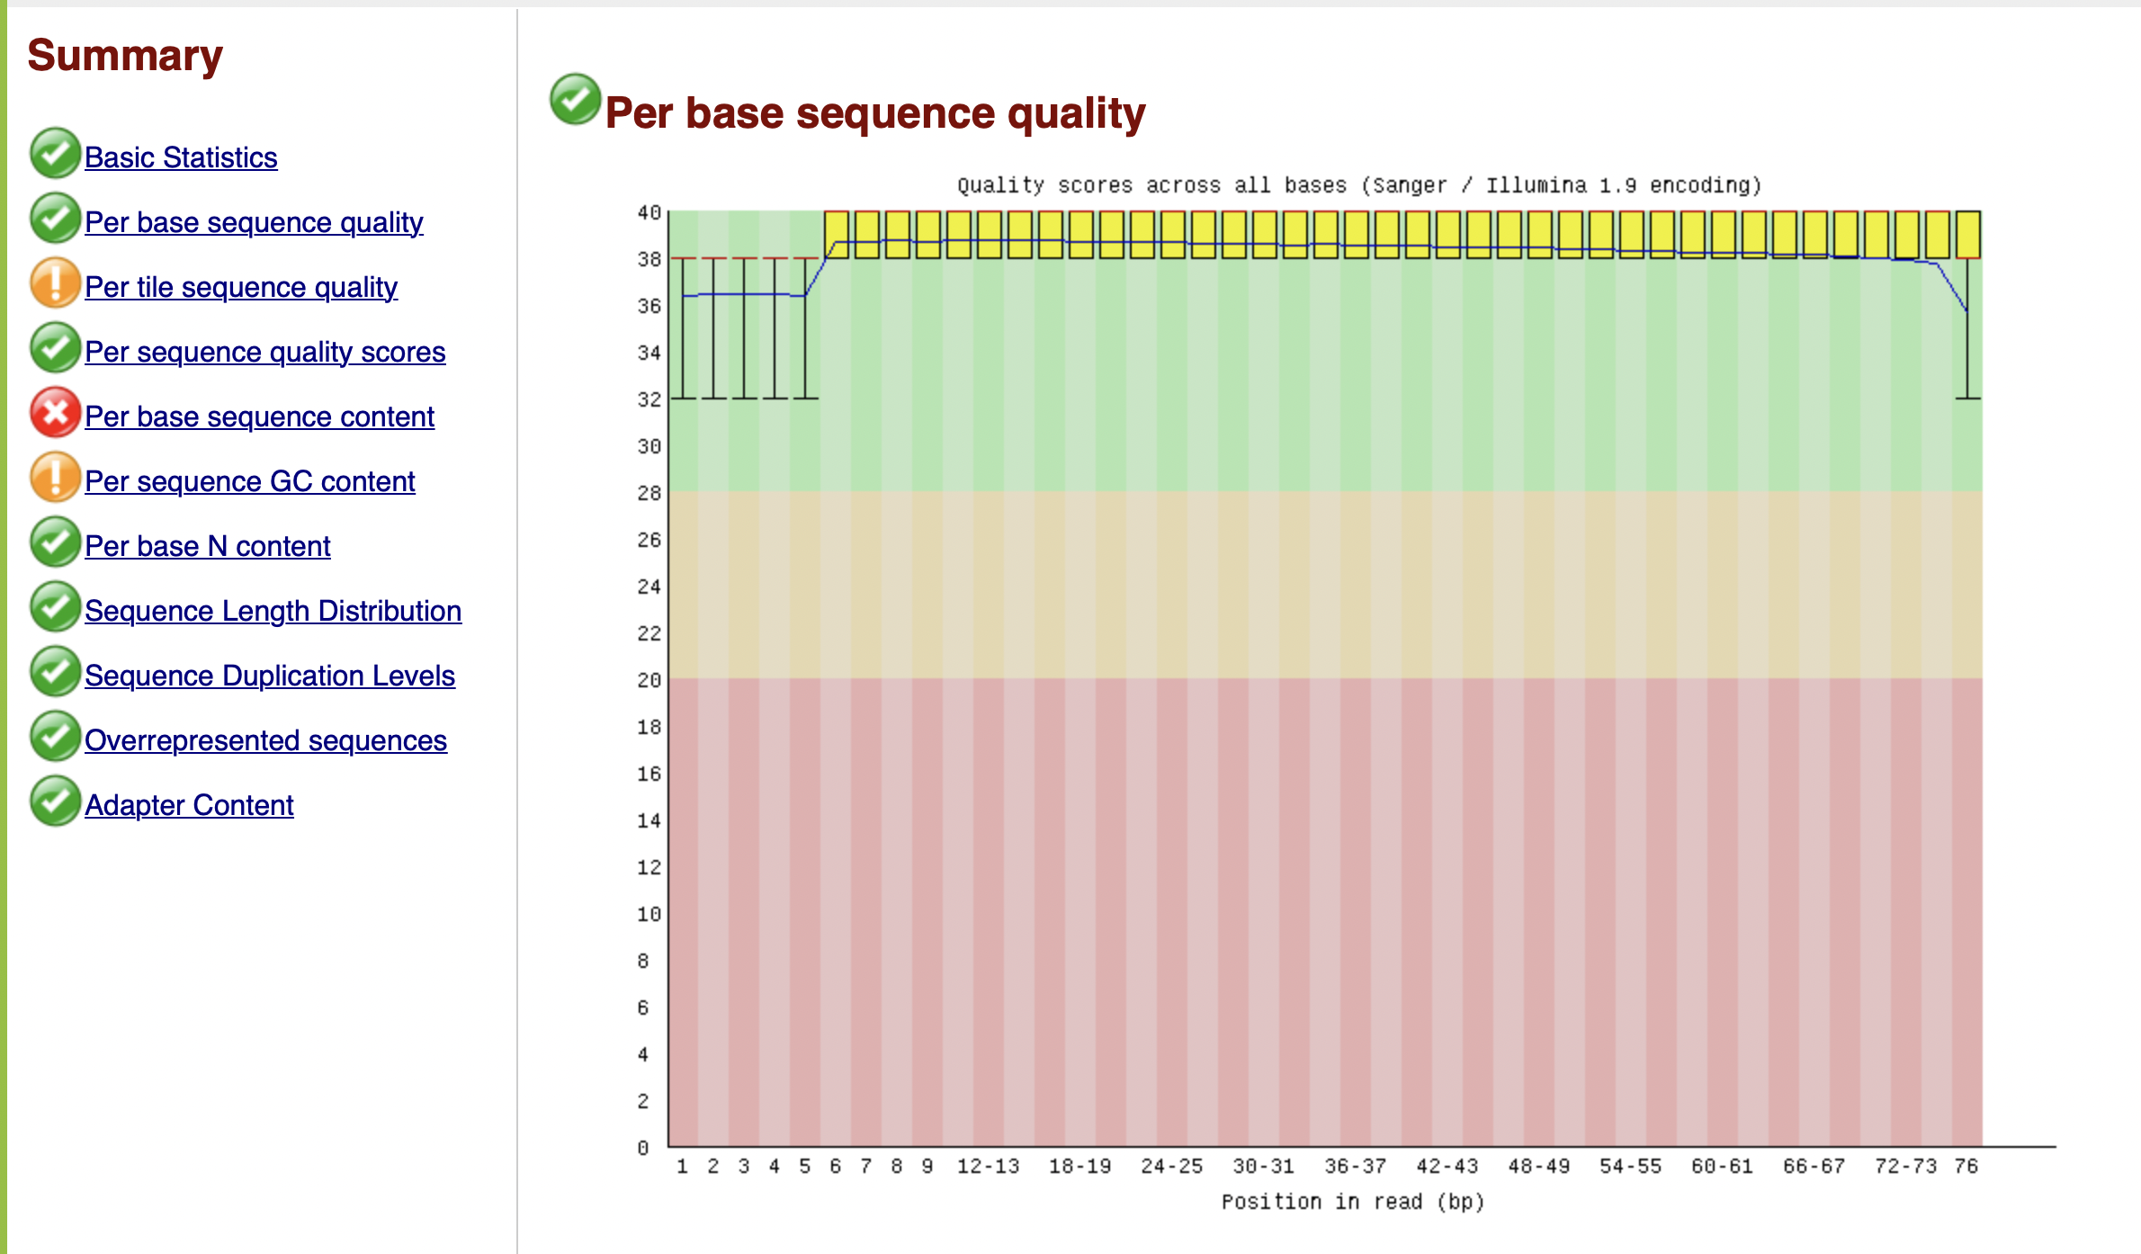Click the pass icon for Sequence Duplication Levels
Screen dimensions: 2141x1254
[x=55, y=672]
